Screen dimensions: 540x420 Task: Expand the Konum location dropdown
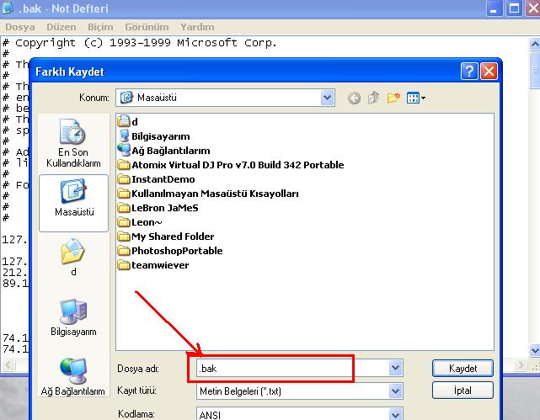tap(328, 98)
